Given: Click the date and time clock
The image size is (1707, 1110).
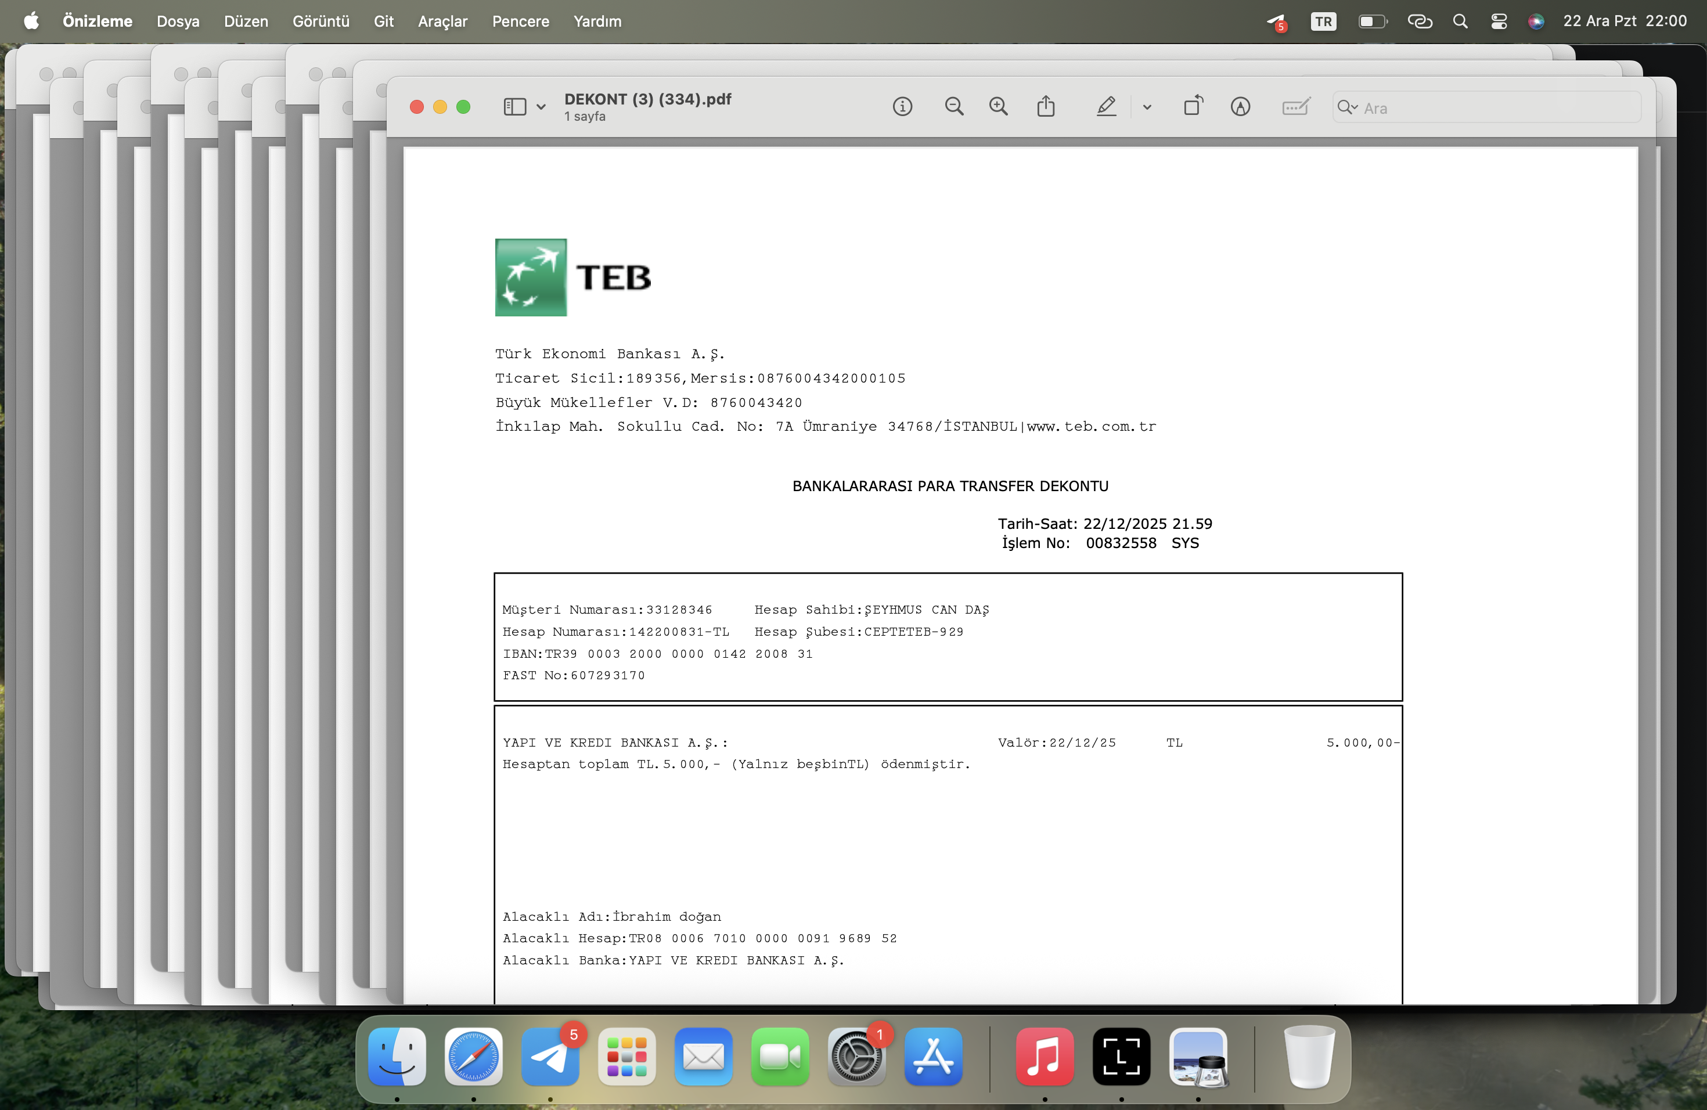Looking at the screenshot, I should tap(1625, 21).
